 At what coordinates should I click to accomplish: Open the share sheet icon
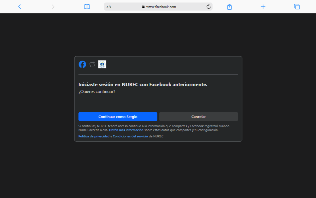229,7
